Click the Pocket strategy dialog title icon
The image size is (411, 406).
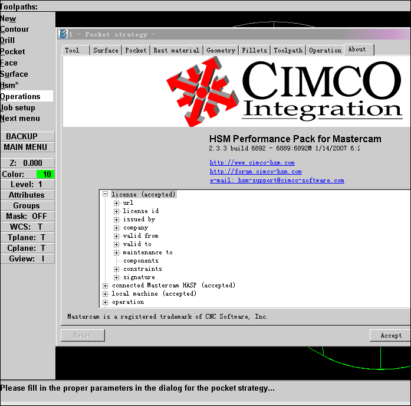click(63, 34)
